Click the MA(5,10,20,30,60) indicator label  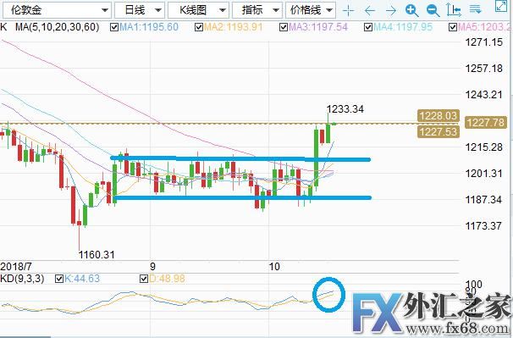(x=58, y=27)
